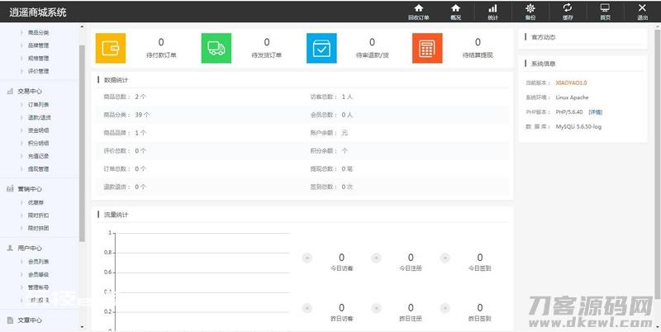This screenshot has width=661, height=332.
Task: Click the 退出 X icon
Action: click(x=642, y=12)
